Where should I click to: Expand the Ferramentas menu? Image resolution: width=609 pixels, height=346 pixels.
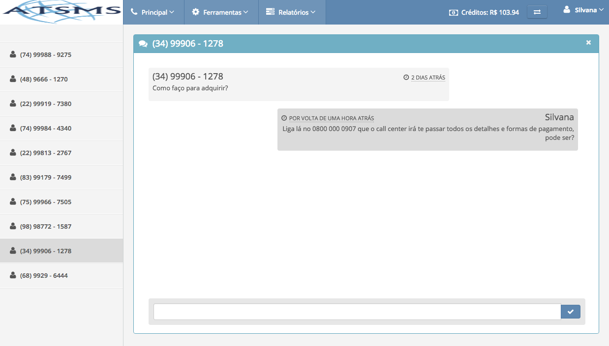point(220,12)
